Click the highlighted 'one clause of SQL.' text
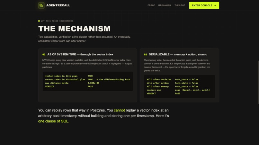Image resolution: width=259 pixels, height=145 pixels. [54, 121]
